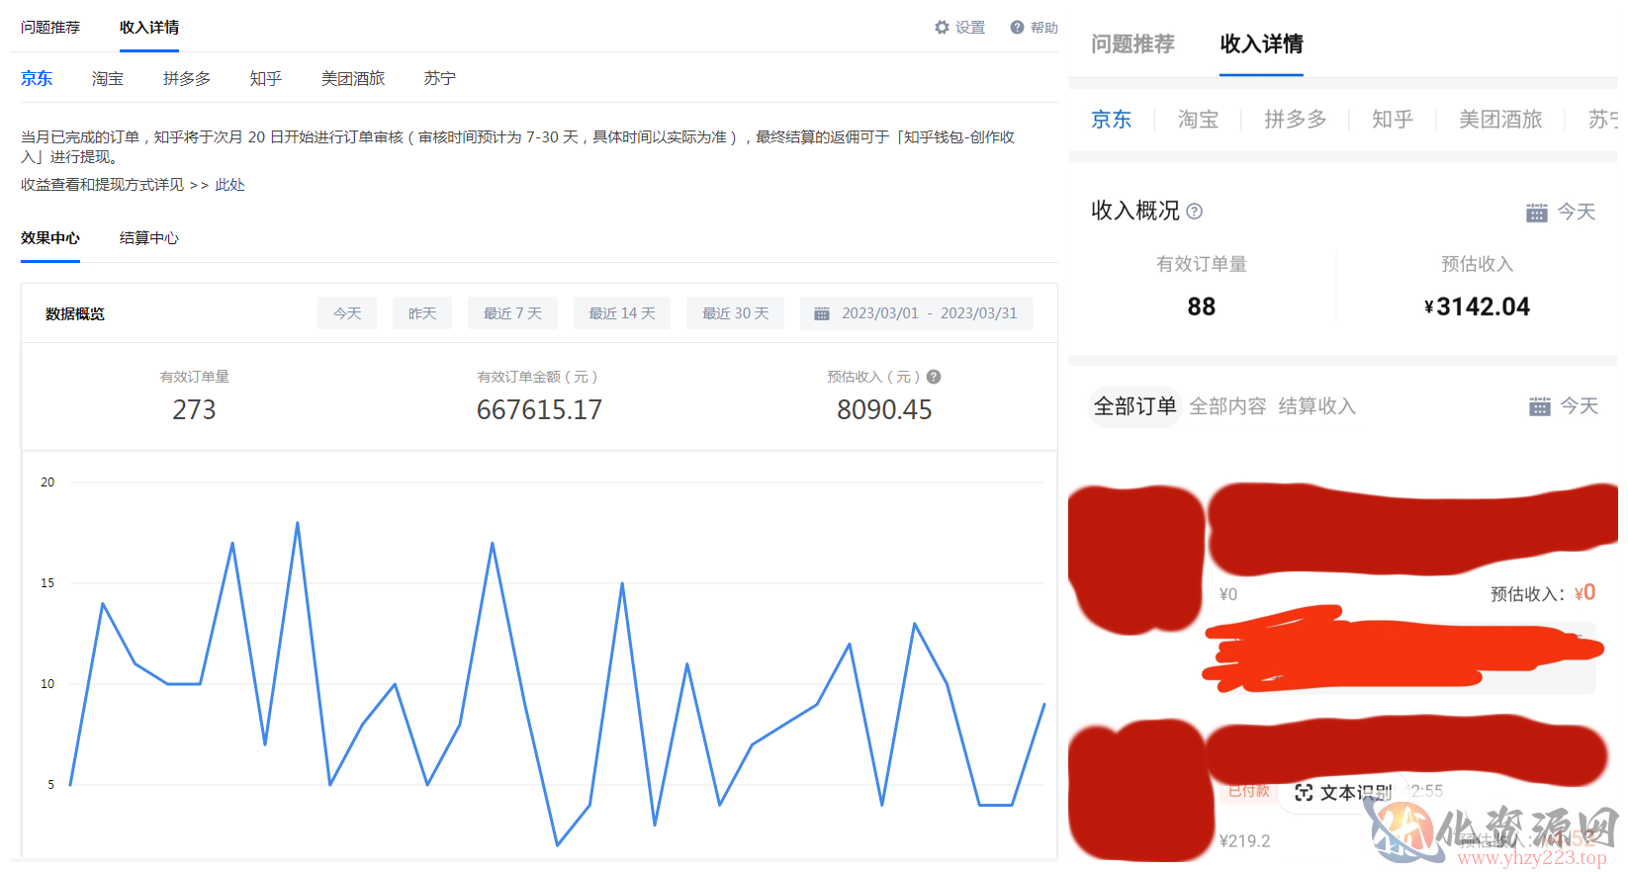Select 拼多多 tab in mobile panel
This screenshot has height=872, width=1628.
[1296, 120]
